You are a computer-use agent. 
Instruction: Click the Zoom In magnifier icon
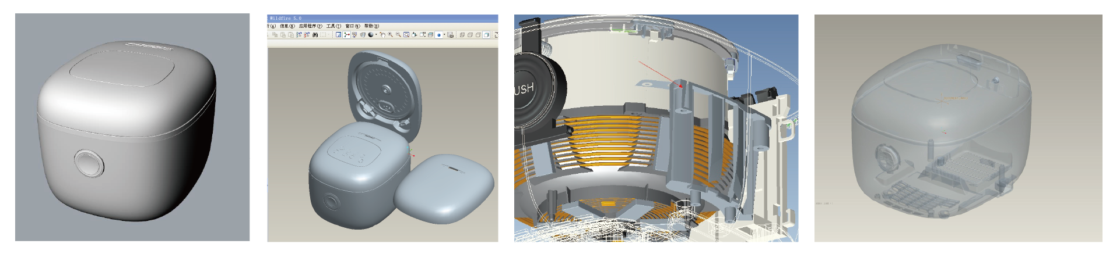(x=390, y=35)
